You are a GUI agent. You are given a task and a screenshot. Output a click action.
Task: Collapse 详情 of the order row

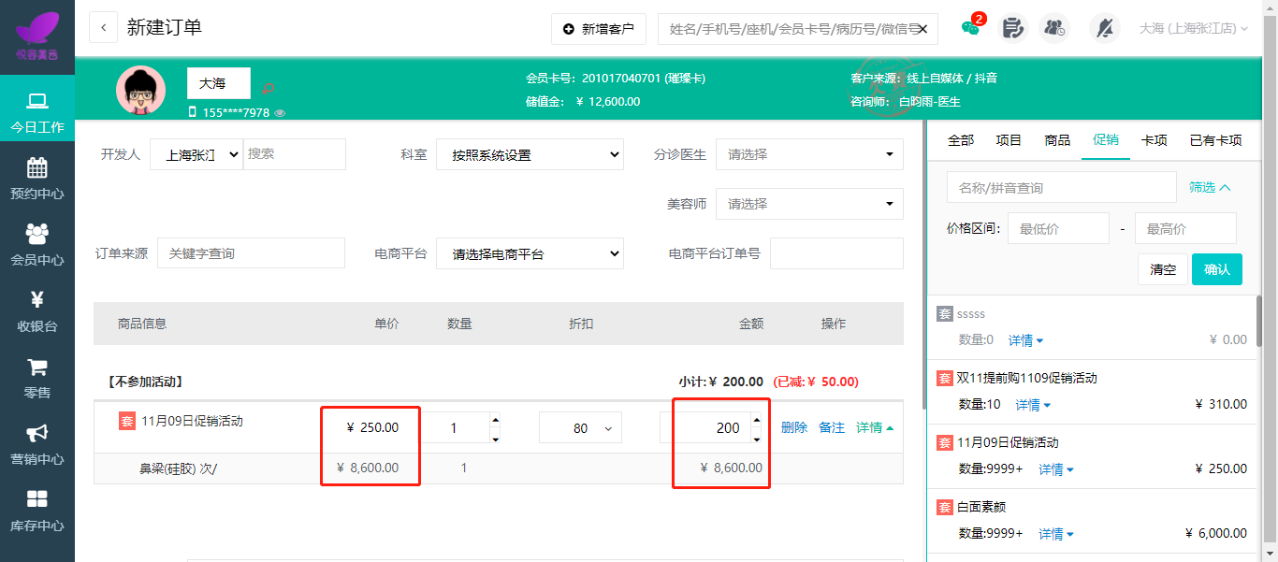(874, 427)
